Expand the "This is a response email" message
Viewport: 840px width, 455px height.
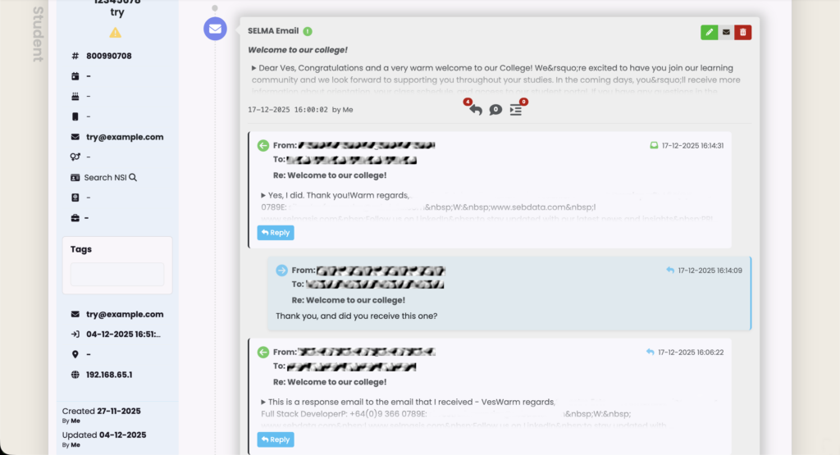tap(263, 402)
